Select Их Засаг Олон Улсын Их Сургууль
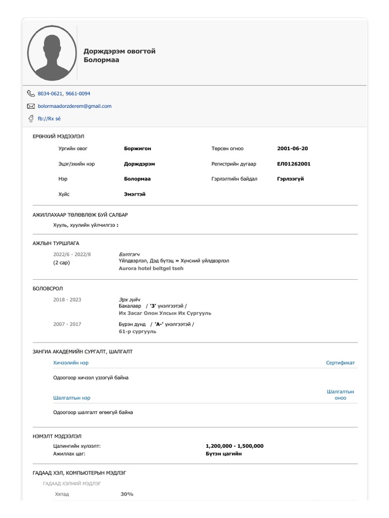Screen dimensions: 389x518 tap(165, 313)
